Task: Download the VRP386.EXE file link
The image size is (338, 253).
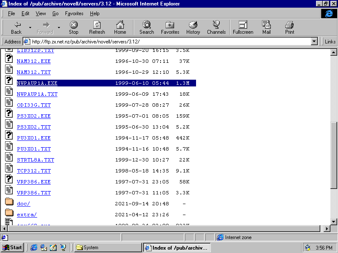Action: coord(34,182)
